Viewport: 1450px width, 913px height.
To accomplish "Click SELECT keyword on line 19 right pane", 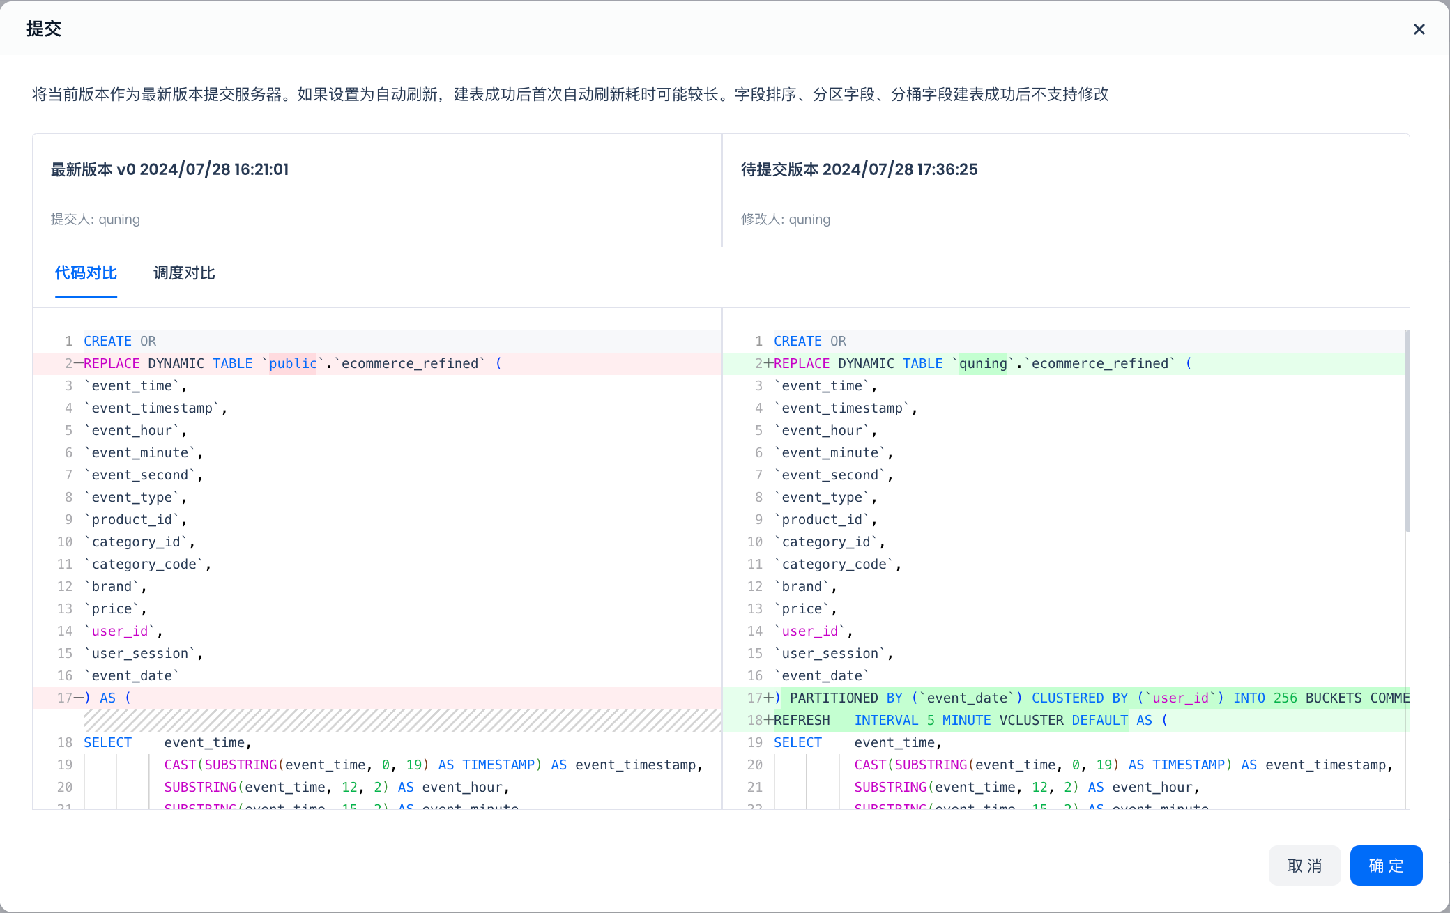I will pos(797,743).
